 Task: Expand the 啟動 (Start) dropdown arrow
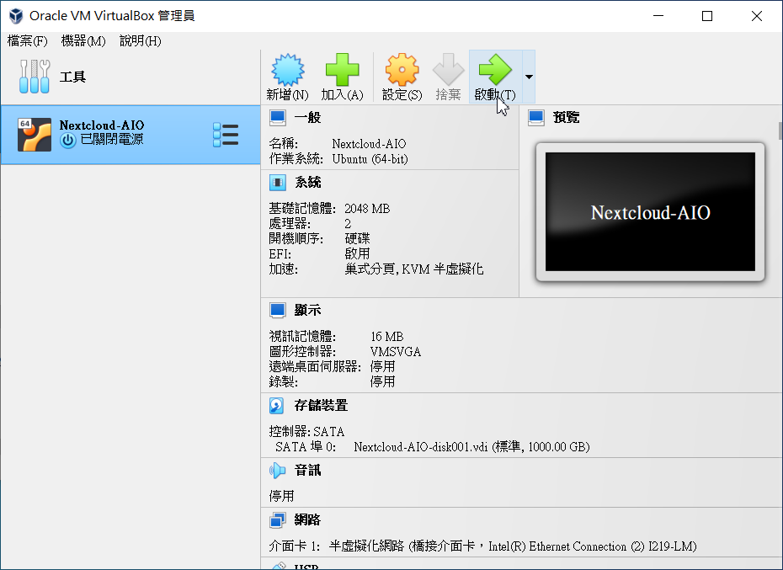click(x=527, y=76)
